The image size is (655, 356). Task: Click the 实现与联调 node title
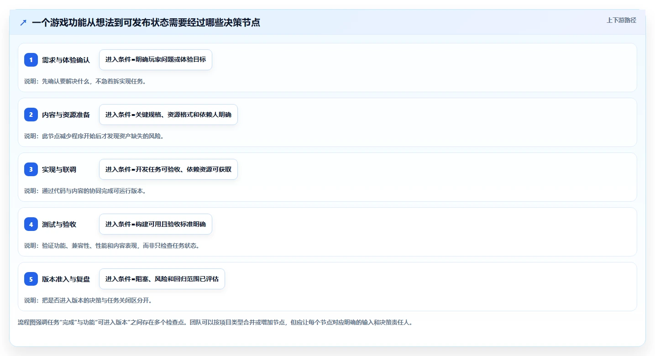tap(59, 169)
